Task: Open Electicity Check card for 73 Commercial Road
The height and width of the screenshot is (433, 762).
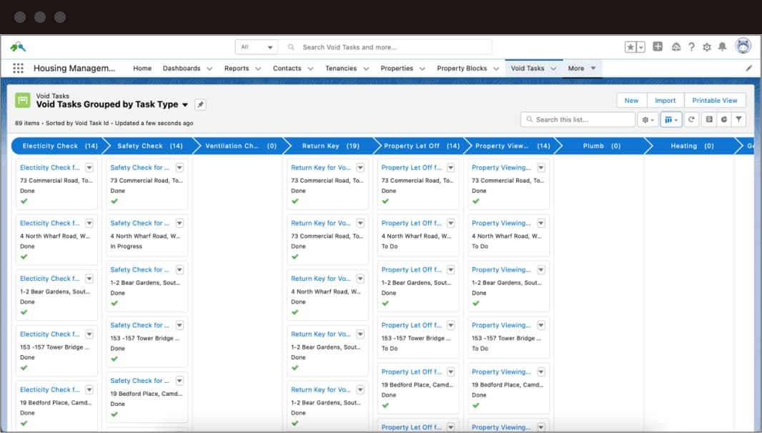Action: 49,168
